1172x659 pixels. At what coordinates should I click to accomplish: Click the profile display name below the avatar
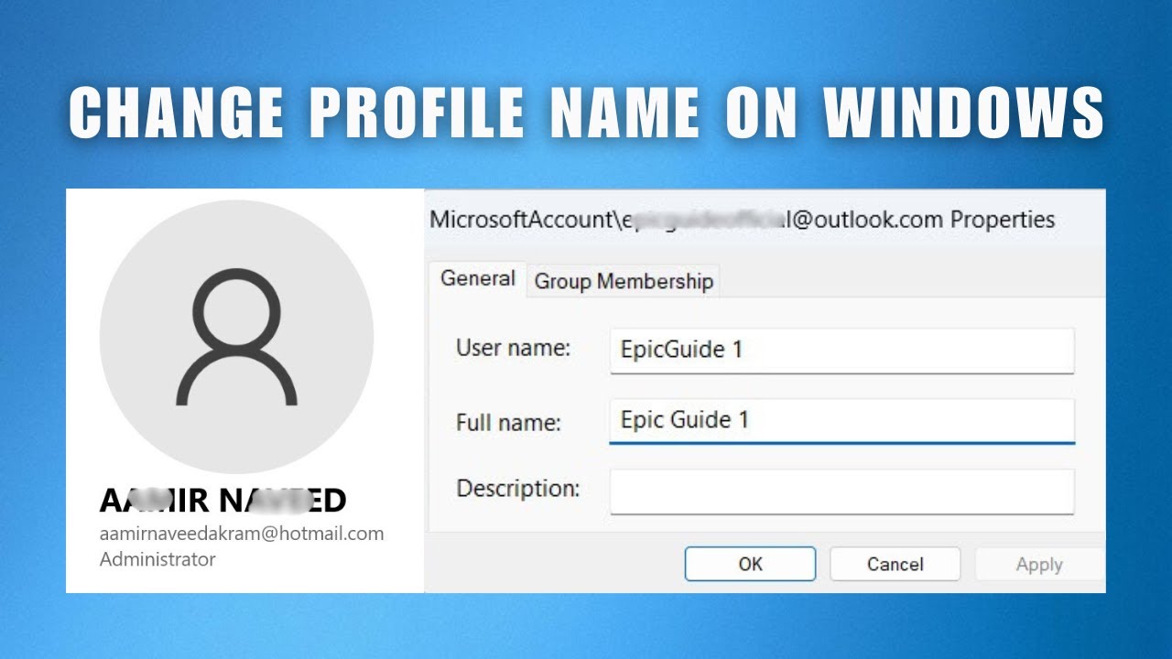222,500
